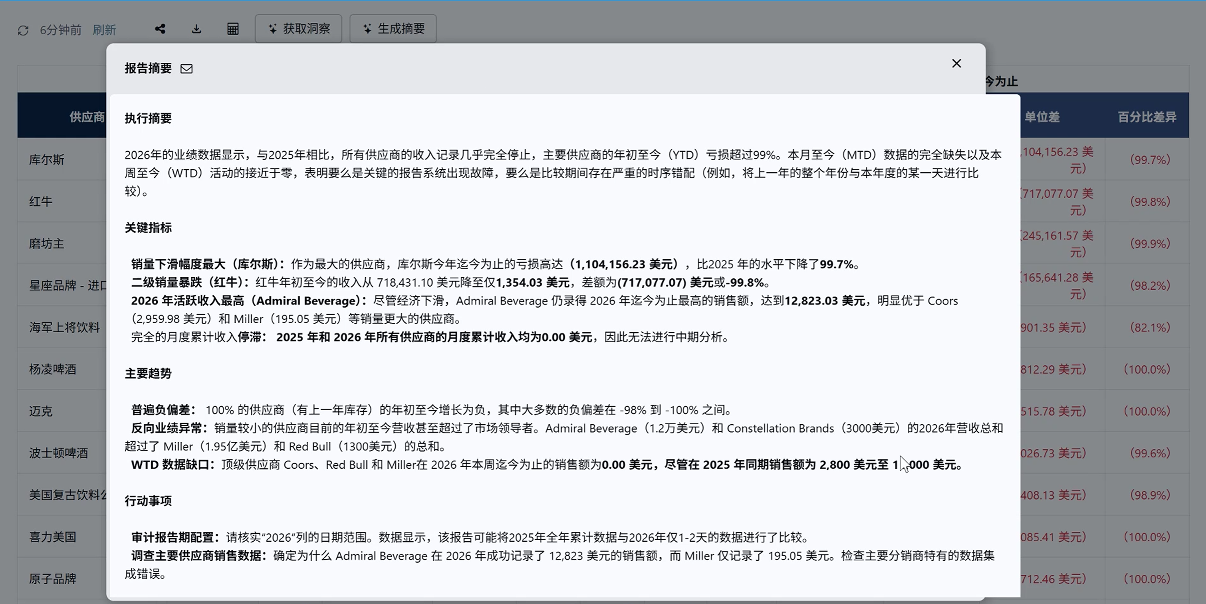Screen dimensions: 1206x604
Task: Click the (99.6%) percentage cell
Action: (x=1150, y=453)
